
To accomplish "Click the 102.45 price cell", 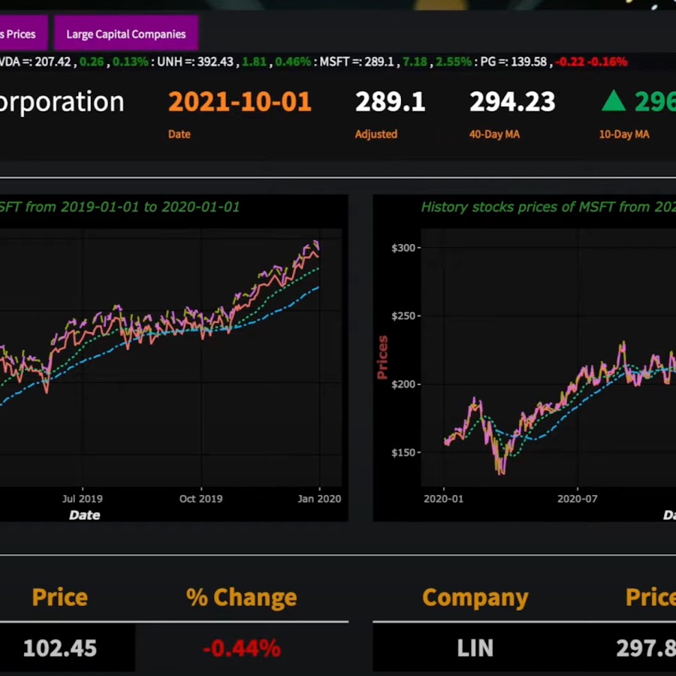I will pos(60,648).
